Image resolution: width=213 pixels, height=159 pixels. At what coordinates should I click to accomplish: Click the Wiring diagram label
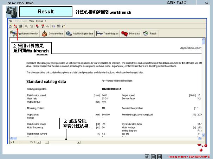[x=129, y=131]
